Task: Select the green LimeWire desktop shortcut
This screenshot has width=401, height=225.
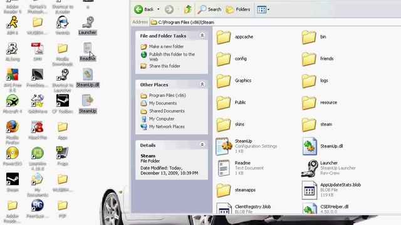Action: click(x=38, y=159)
